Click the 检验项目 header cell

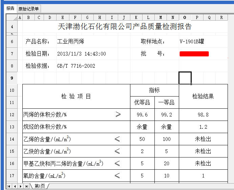pos(76,97)
